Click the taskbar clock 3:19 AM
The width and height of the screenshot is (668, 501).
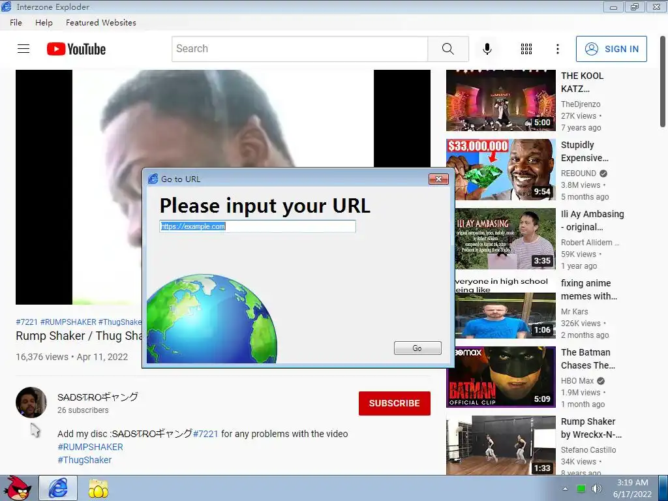(633, 483)
